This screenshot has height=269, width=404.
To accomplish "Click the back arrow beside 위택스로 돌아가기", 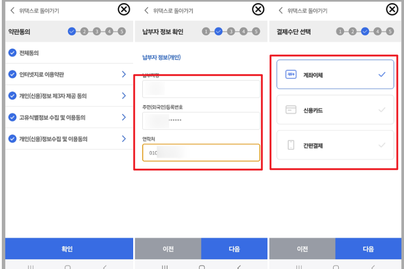I will [x=12, y=10].
